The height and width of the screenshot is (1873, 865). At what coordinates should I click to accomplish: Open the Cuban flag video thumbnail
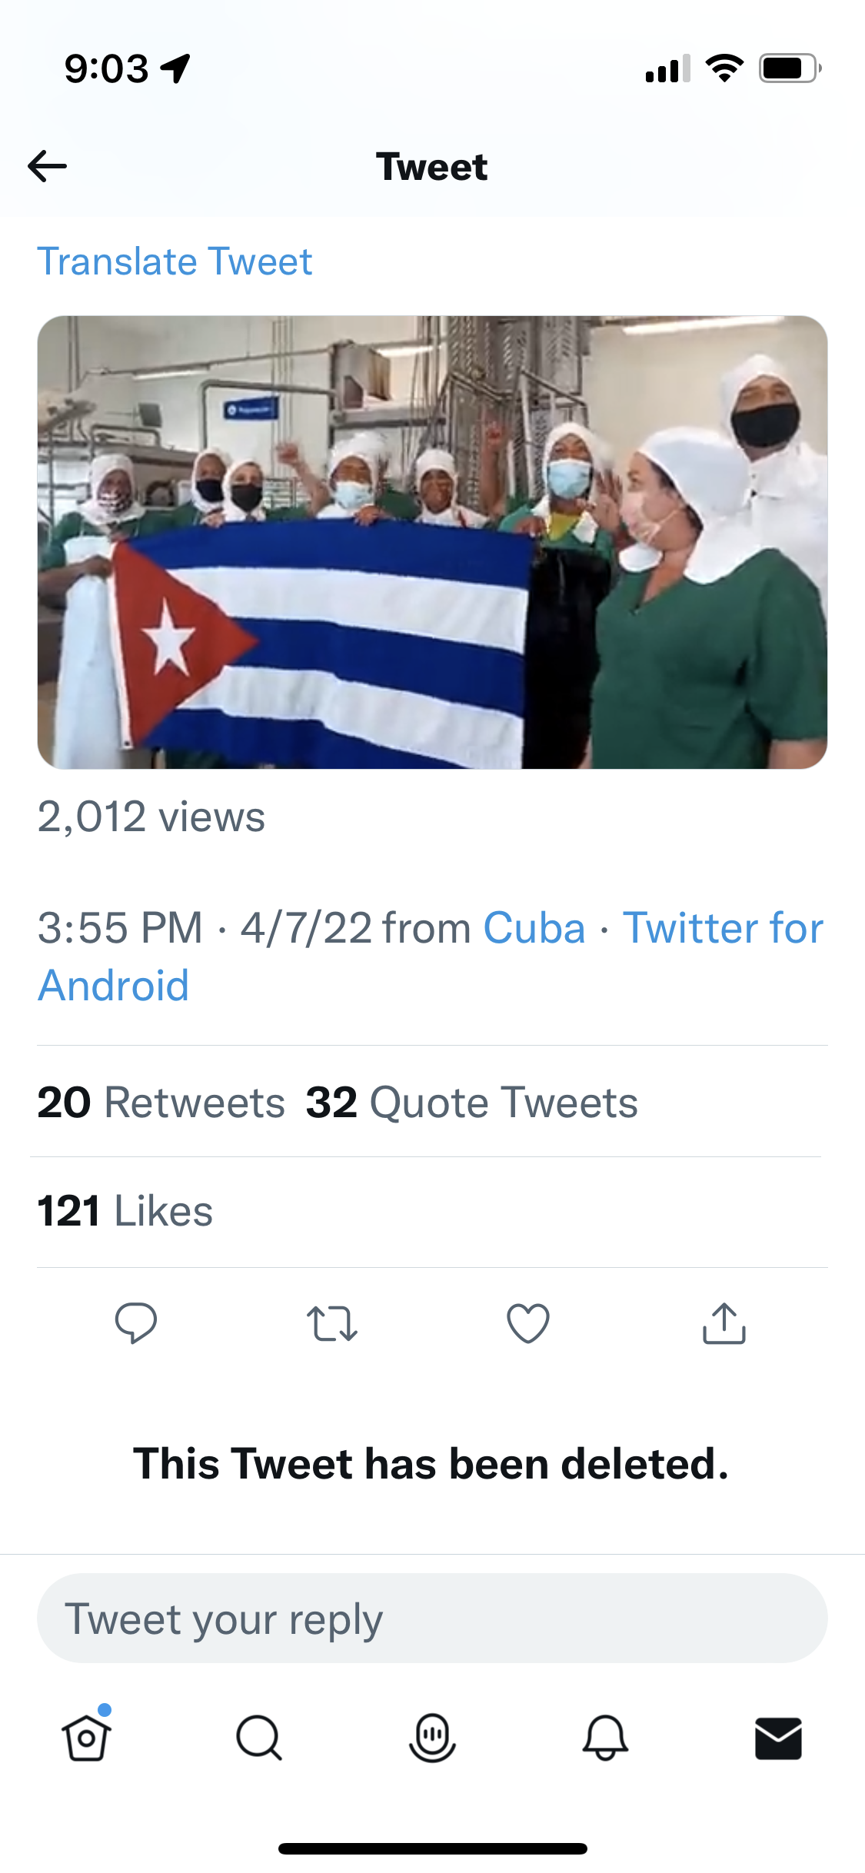coord(432,542)
